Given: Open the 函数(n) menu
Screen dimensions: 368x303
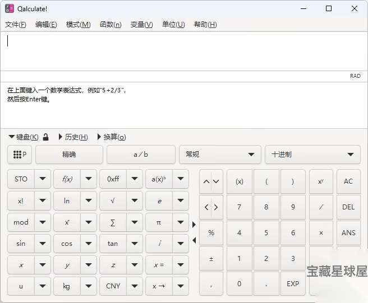Looking at the screenshot, I should pyautogui.click(x=111, y=25).
